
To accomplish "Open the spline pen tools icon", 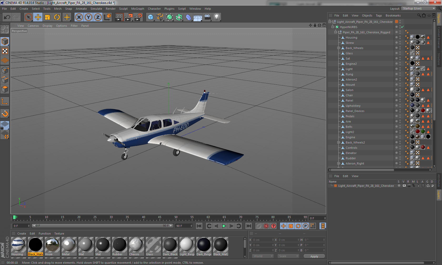I will click(160, 17).
